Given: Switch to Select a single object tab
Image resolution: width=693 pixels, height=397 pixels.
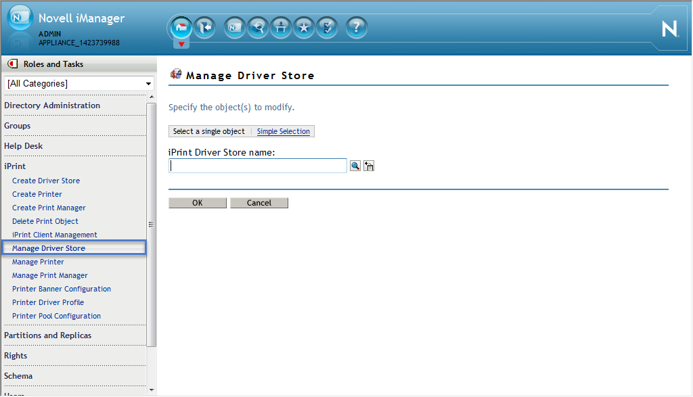Looking at the screenshot, I should coord(208,132).
